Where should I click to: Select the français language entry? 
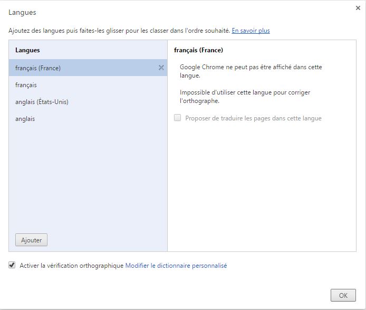[x=26, y=85]
